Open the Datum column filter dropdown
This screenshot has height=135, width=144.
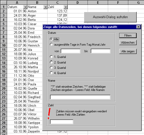click(x=25, y=7)
